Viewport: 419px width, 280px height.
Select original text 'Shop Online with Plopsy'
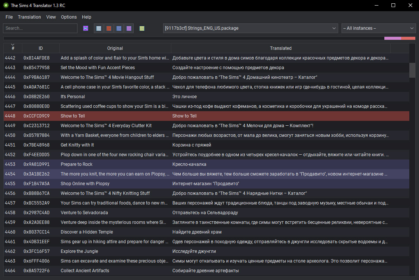[x=85, y=184]
